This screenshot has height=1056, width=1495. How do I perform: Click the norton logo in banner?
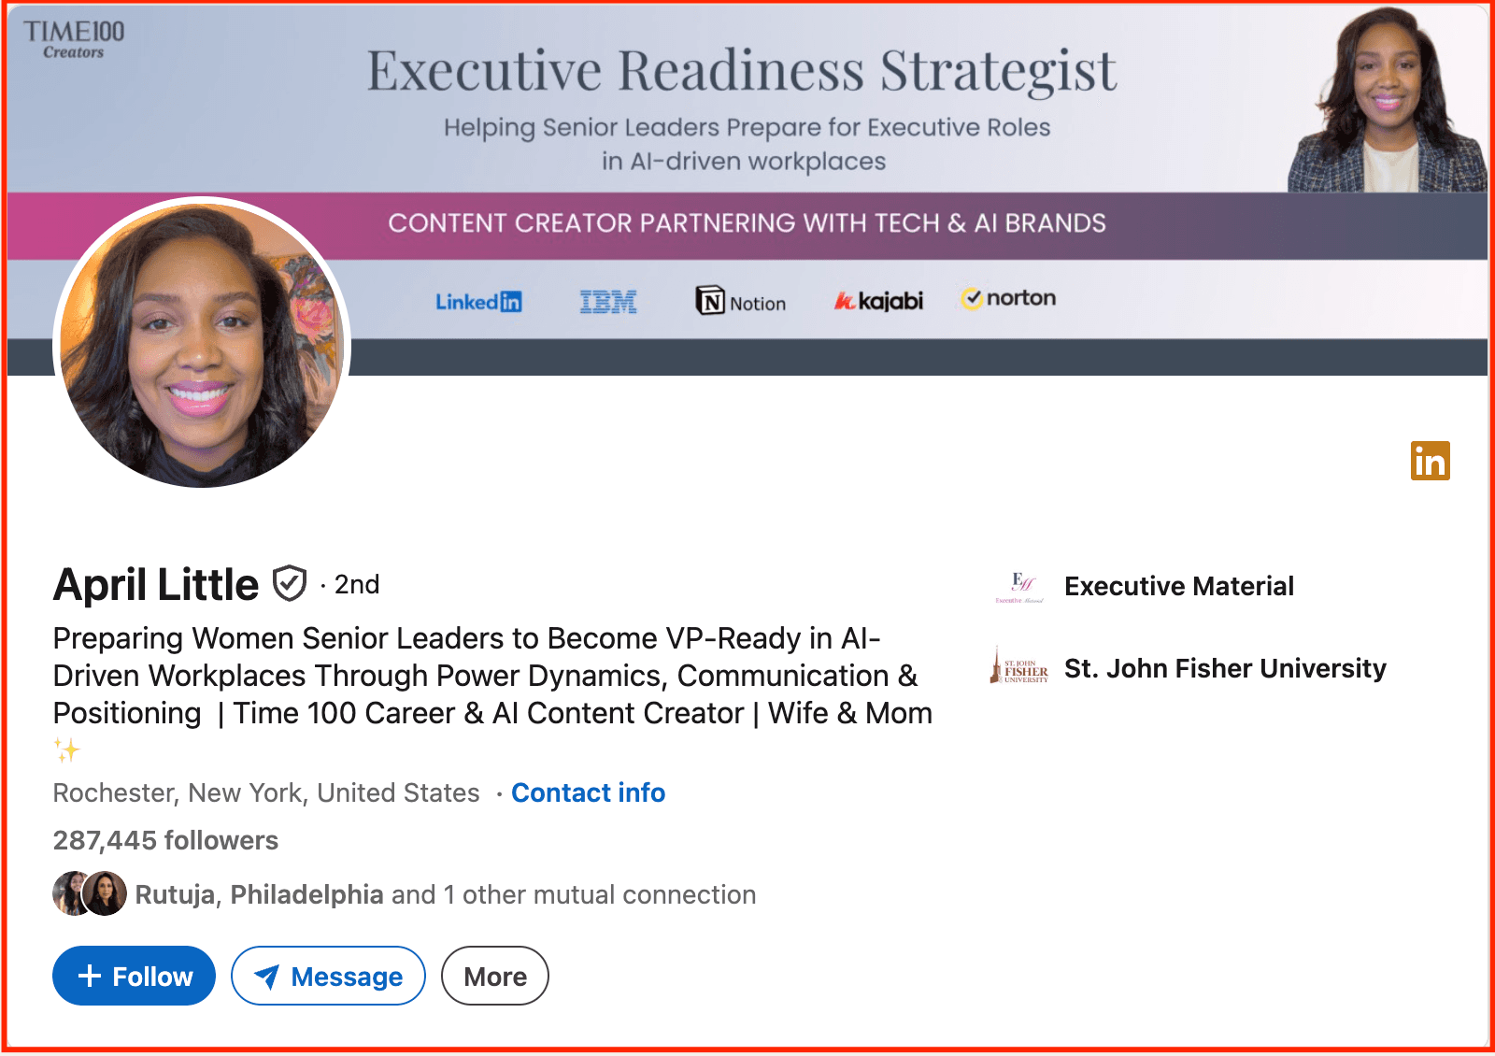tap(1008, 298)
